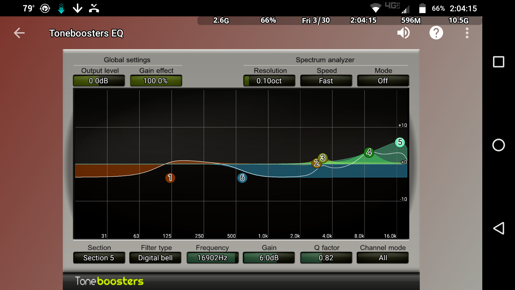
Task: Open the Digital bell filter type
Action: pyautogui.click(x=155, y=258)
